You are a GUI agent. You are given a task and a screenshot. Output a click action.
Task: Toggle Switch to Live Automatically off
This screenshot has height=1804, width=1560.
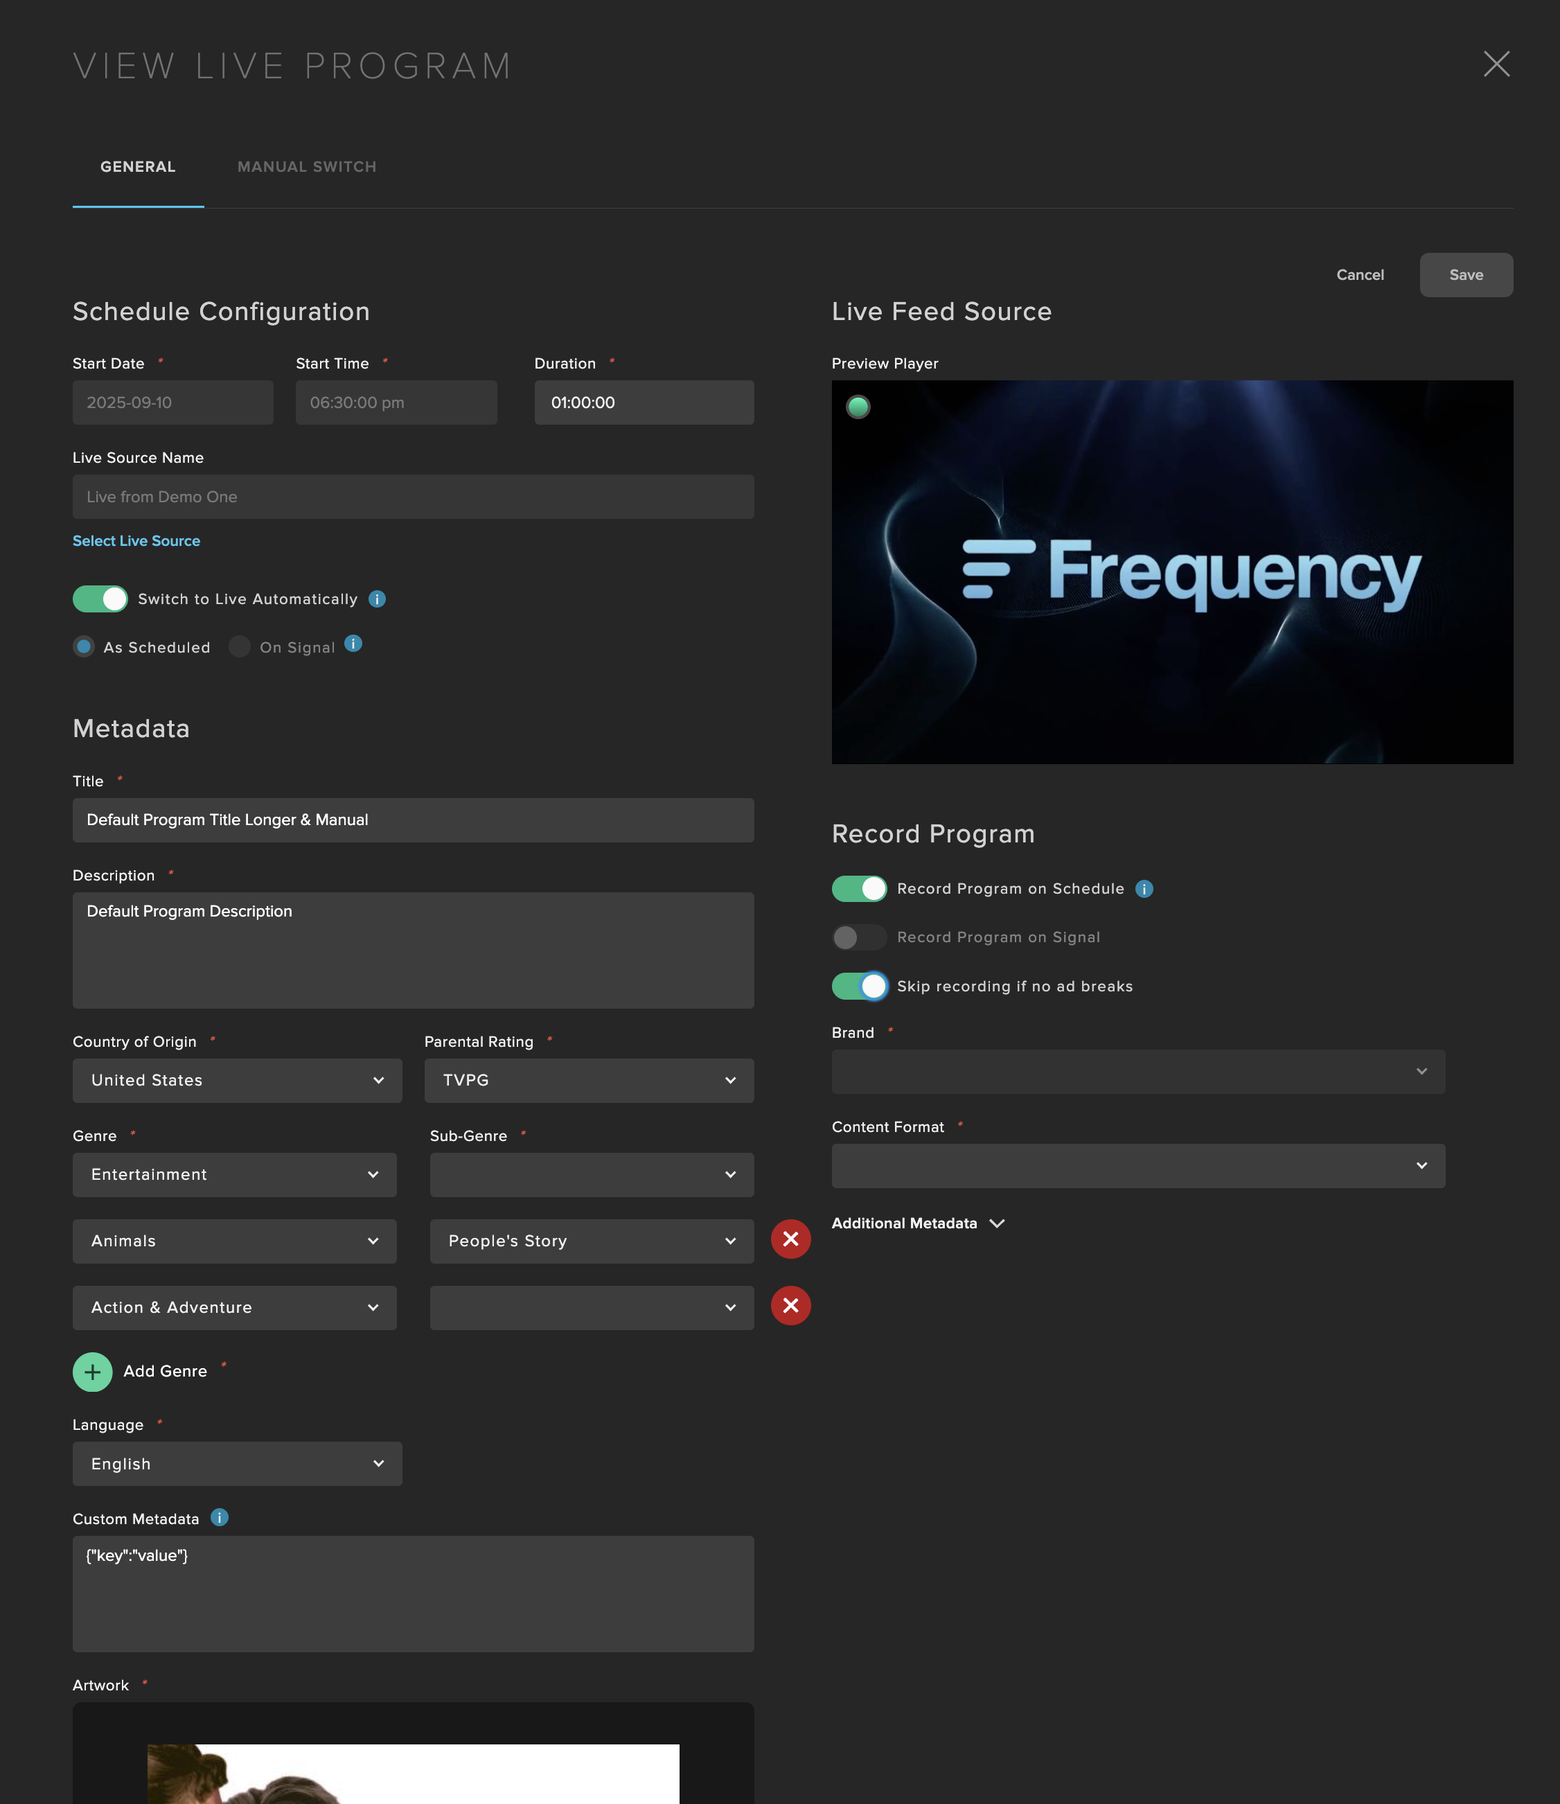[x=100, y=599]
